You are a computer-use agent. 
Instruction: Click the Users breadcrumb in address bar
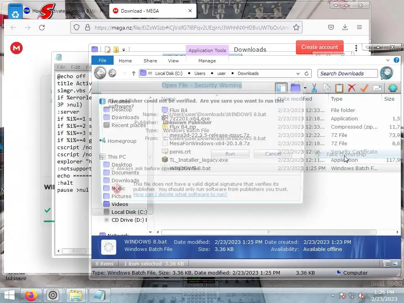point(200,73)
